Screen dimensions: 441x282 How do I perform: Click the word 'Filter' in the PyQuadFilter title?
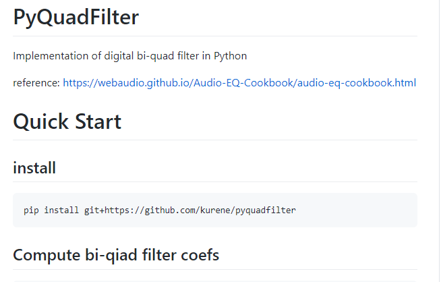114,18
